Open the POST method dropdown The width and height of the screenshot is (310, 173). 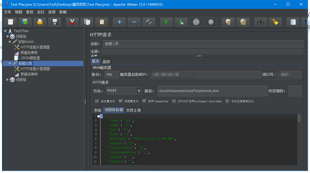(x=139, y=91)
